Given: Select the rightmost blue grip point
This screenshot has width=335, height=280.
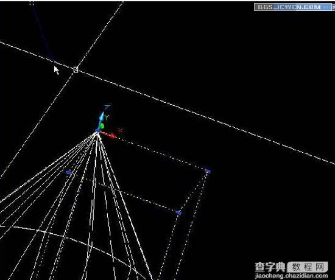Looking at the screenshot, I should click(x=208, y=171).
